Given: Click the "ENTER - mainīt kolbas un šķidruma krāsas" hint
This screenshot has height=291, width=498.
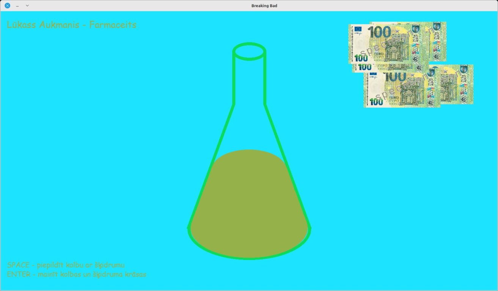Looking at the screenshot, I should pyautogui.click(x=77, y=274).
